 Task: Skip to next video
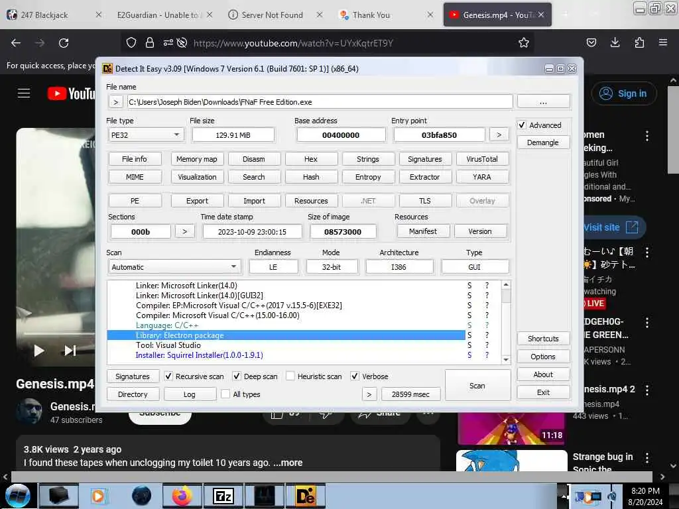[x=70, y=351]
